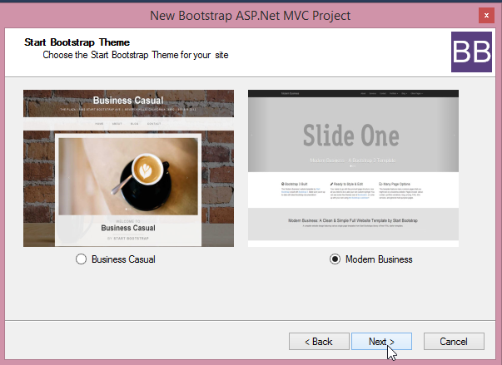The height and width of the screenshot is (365, 502).
Task: Click the dialog title 'New Bootstrap ASP.Net MVC Project'
Action: pyautogui.click(x=251, y=16)
